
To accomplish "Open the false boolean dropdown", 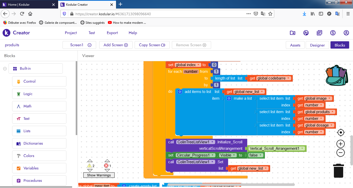I will click(260, 155).
